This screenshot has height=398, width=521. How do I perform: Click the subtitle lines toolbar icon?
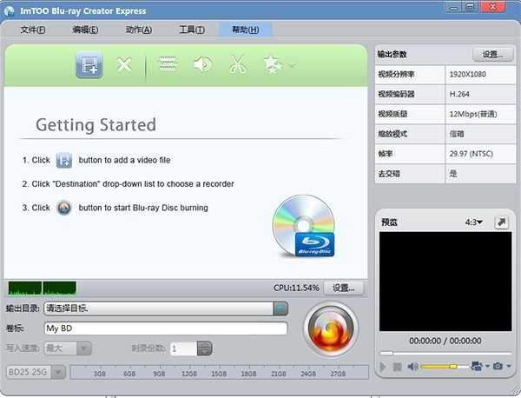click(x=168, y=63)
